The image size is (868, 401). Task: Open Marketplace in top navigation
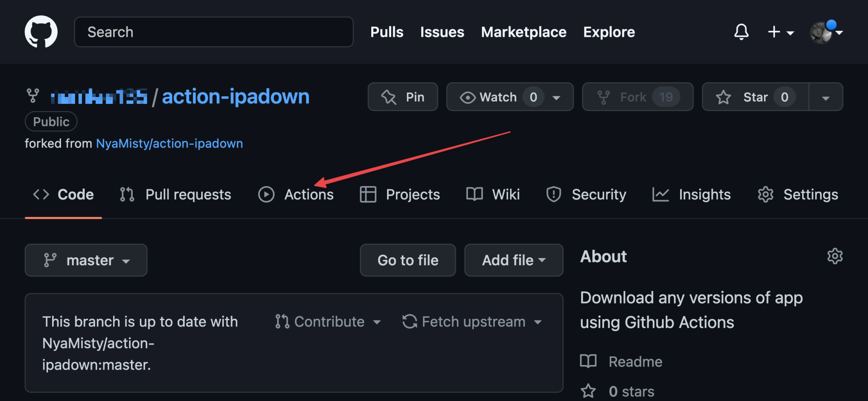point(524,32)
